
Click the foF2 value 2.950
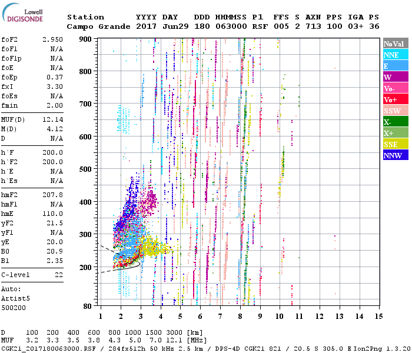click(52, 38)
